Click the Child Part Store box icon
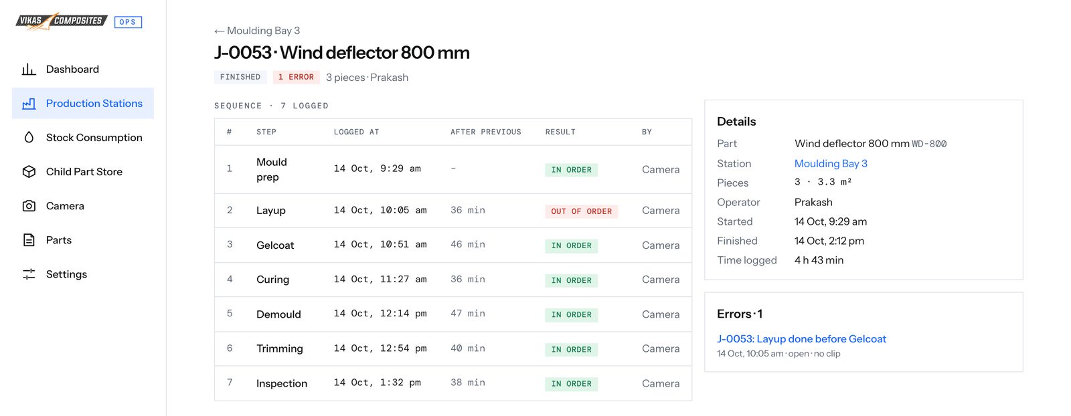Viewport: 1071px width, 416px height. (29, 172)
